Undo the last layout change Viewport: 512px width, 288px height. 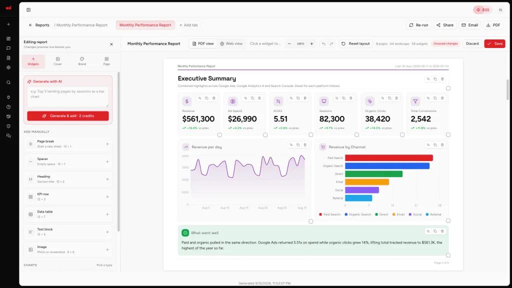[323, 44]
